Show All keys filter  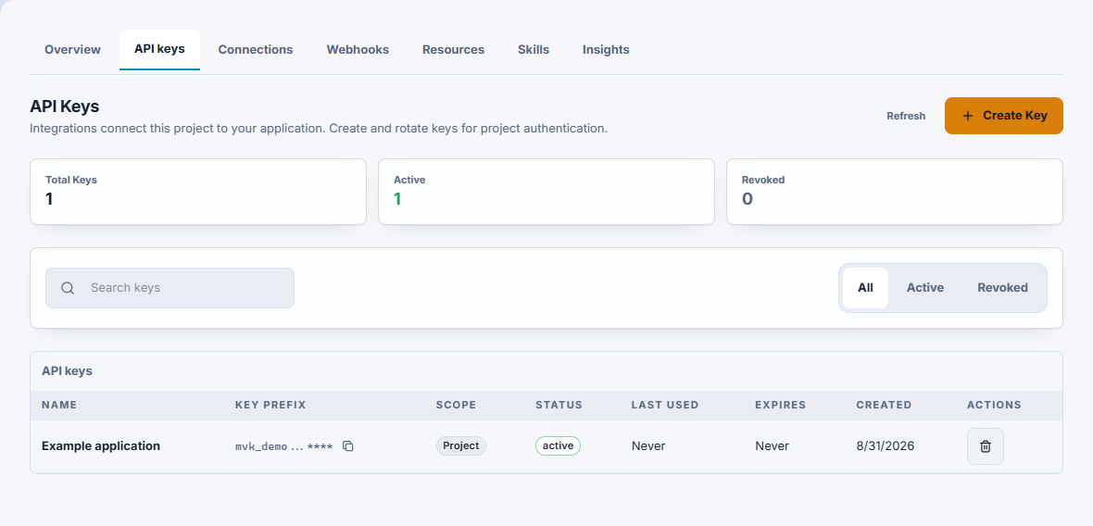click(865, 288)
